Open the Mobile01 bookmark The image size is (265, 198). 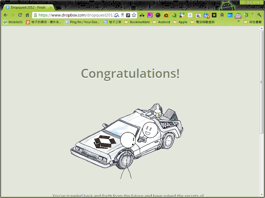click(x=13, y=22)
